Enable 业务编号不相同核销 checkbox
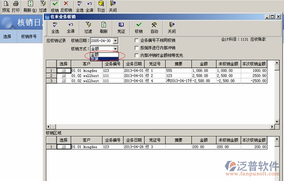Viewport: 284px width, 181px height. [137, 40]
